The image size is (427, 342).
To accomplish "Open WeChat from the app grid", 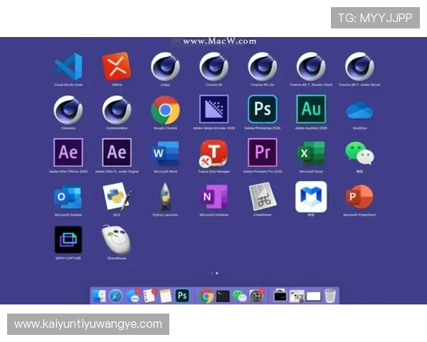I will pyautogui.click(x=359, y=152).
